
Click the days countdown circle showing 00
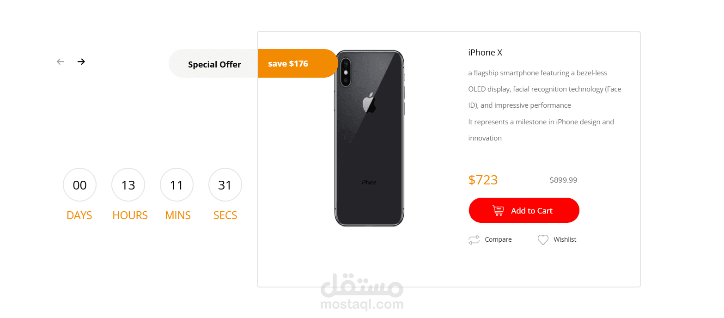80,185
